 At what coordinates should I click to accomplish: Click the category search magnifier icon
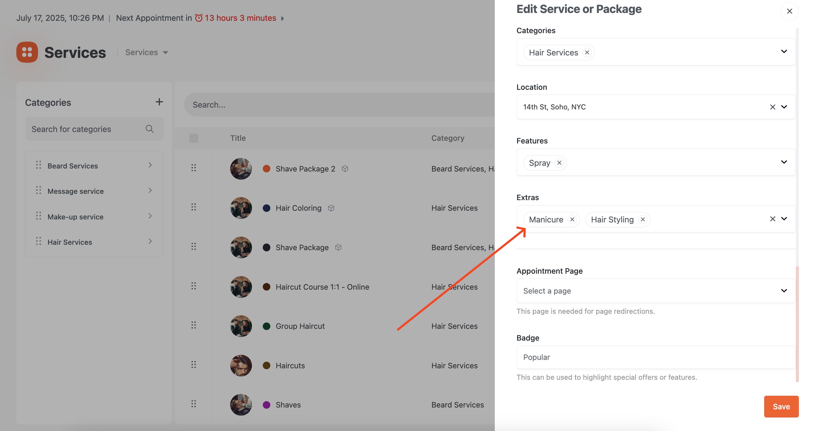coord(150,129)
